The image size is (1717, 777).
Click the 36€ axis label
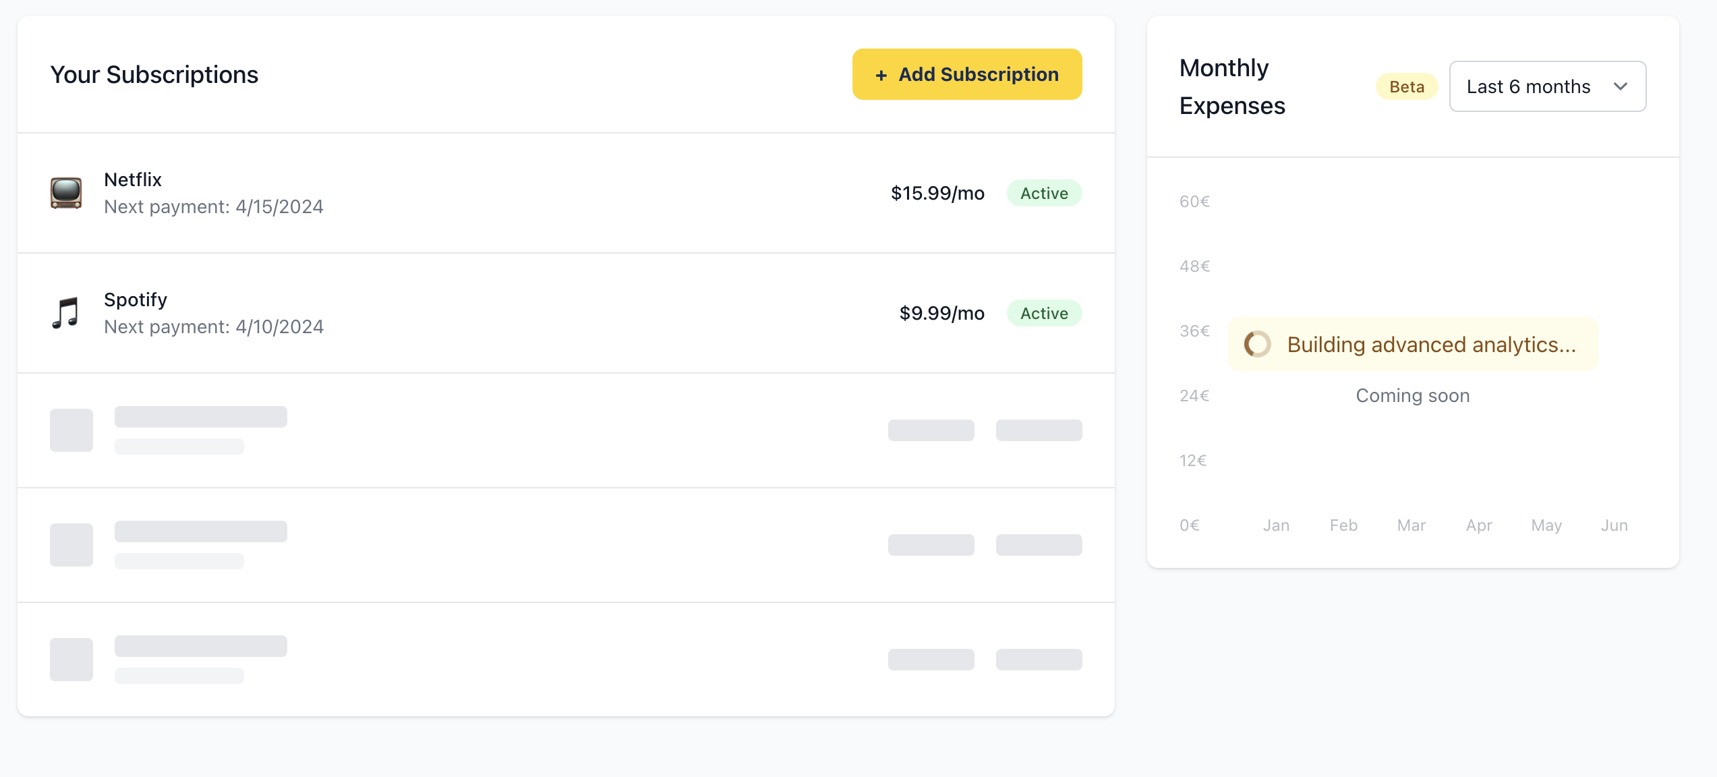coord(1194,330)
